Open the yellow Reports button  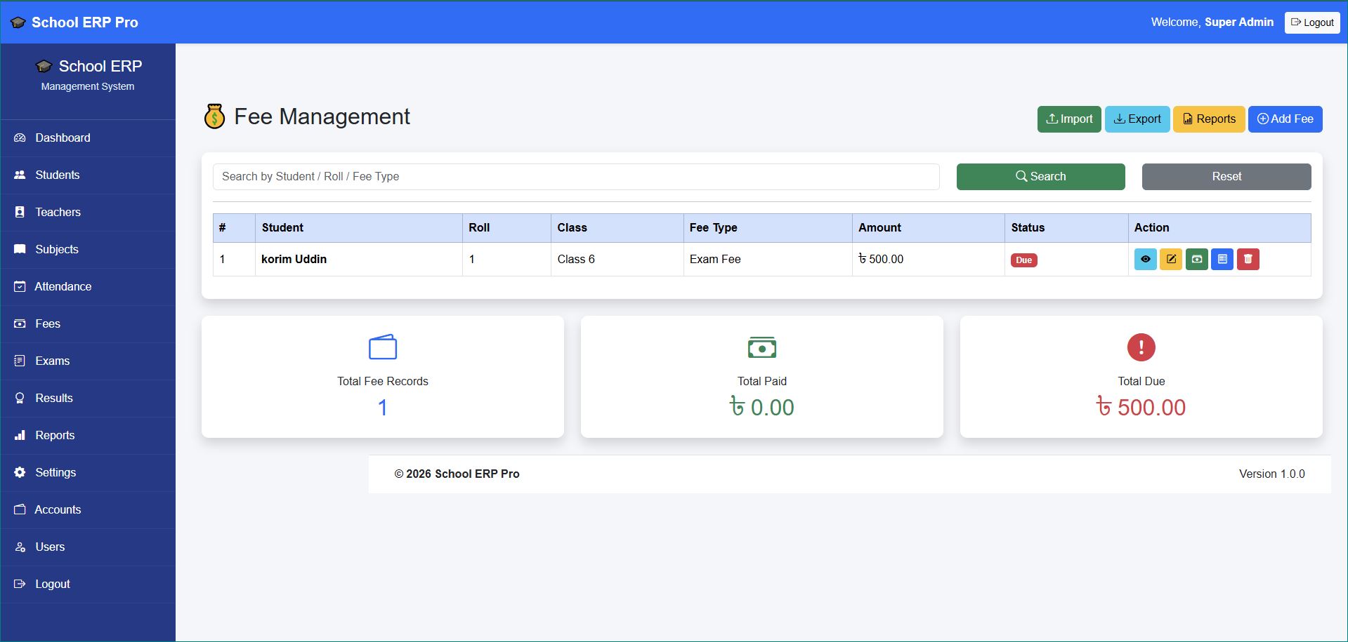click(x=1209, y=119)
